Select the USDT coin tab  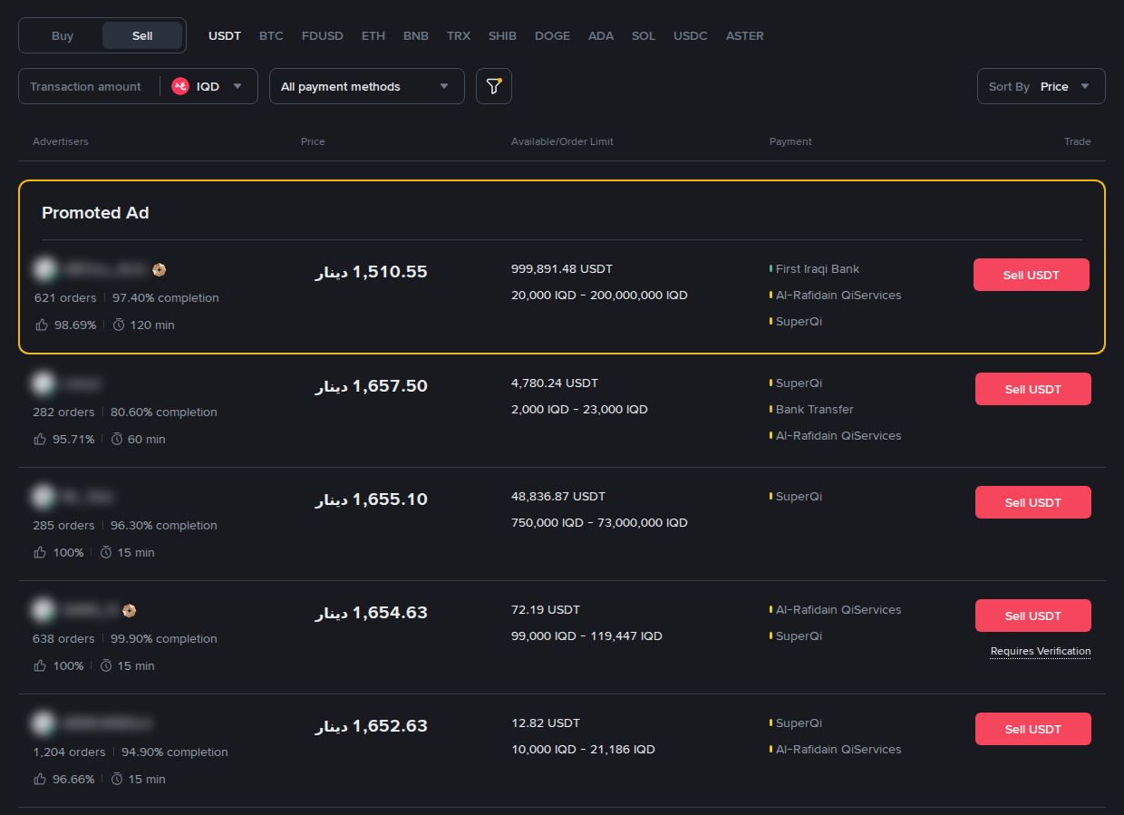[x=225, y=35]
